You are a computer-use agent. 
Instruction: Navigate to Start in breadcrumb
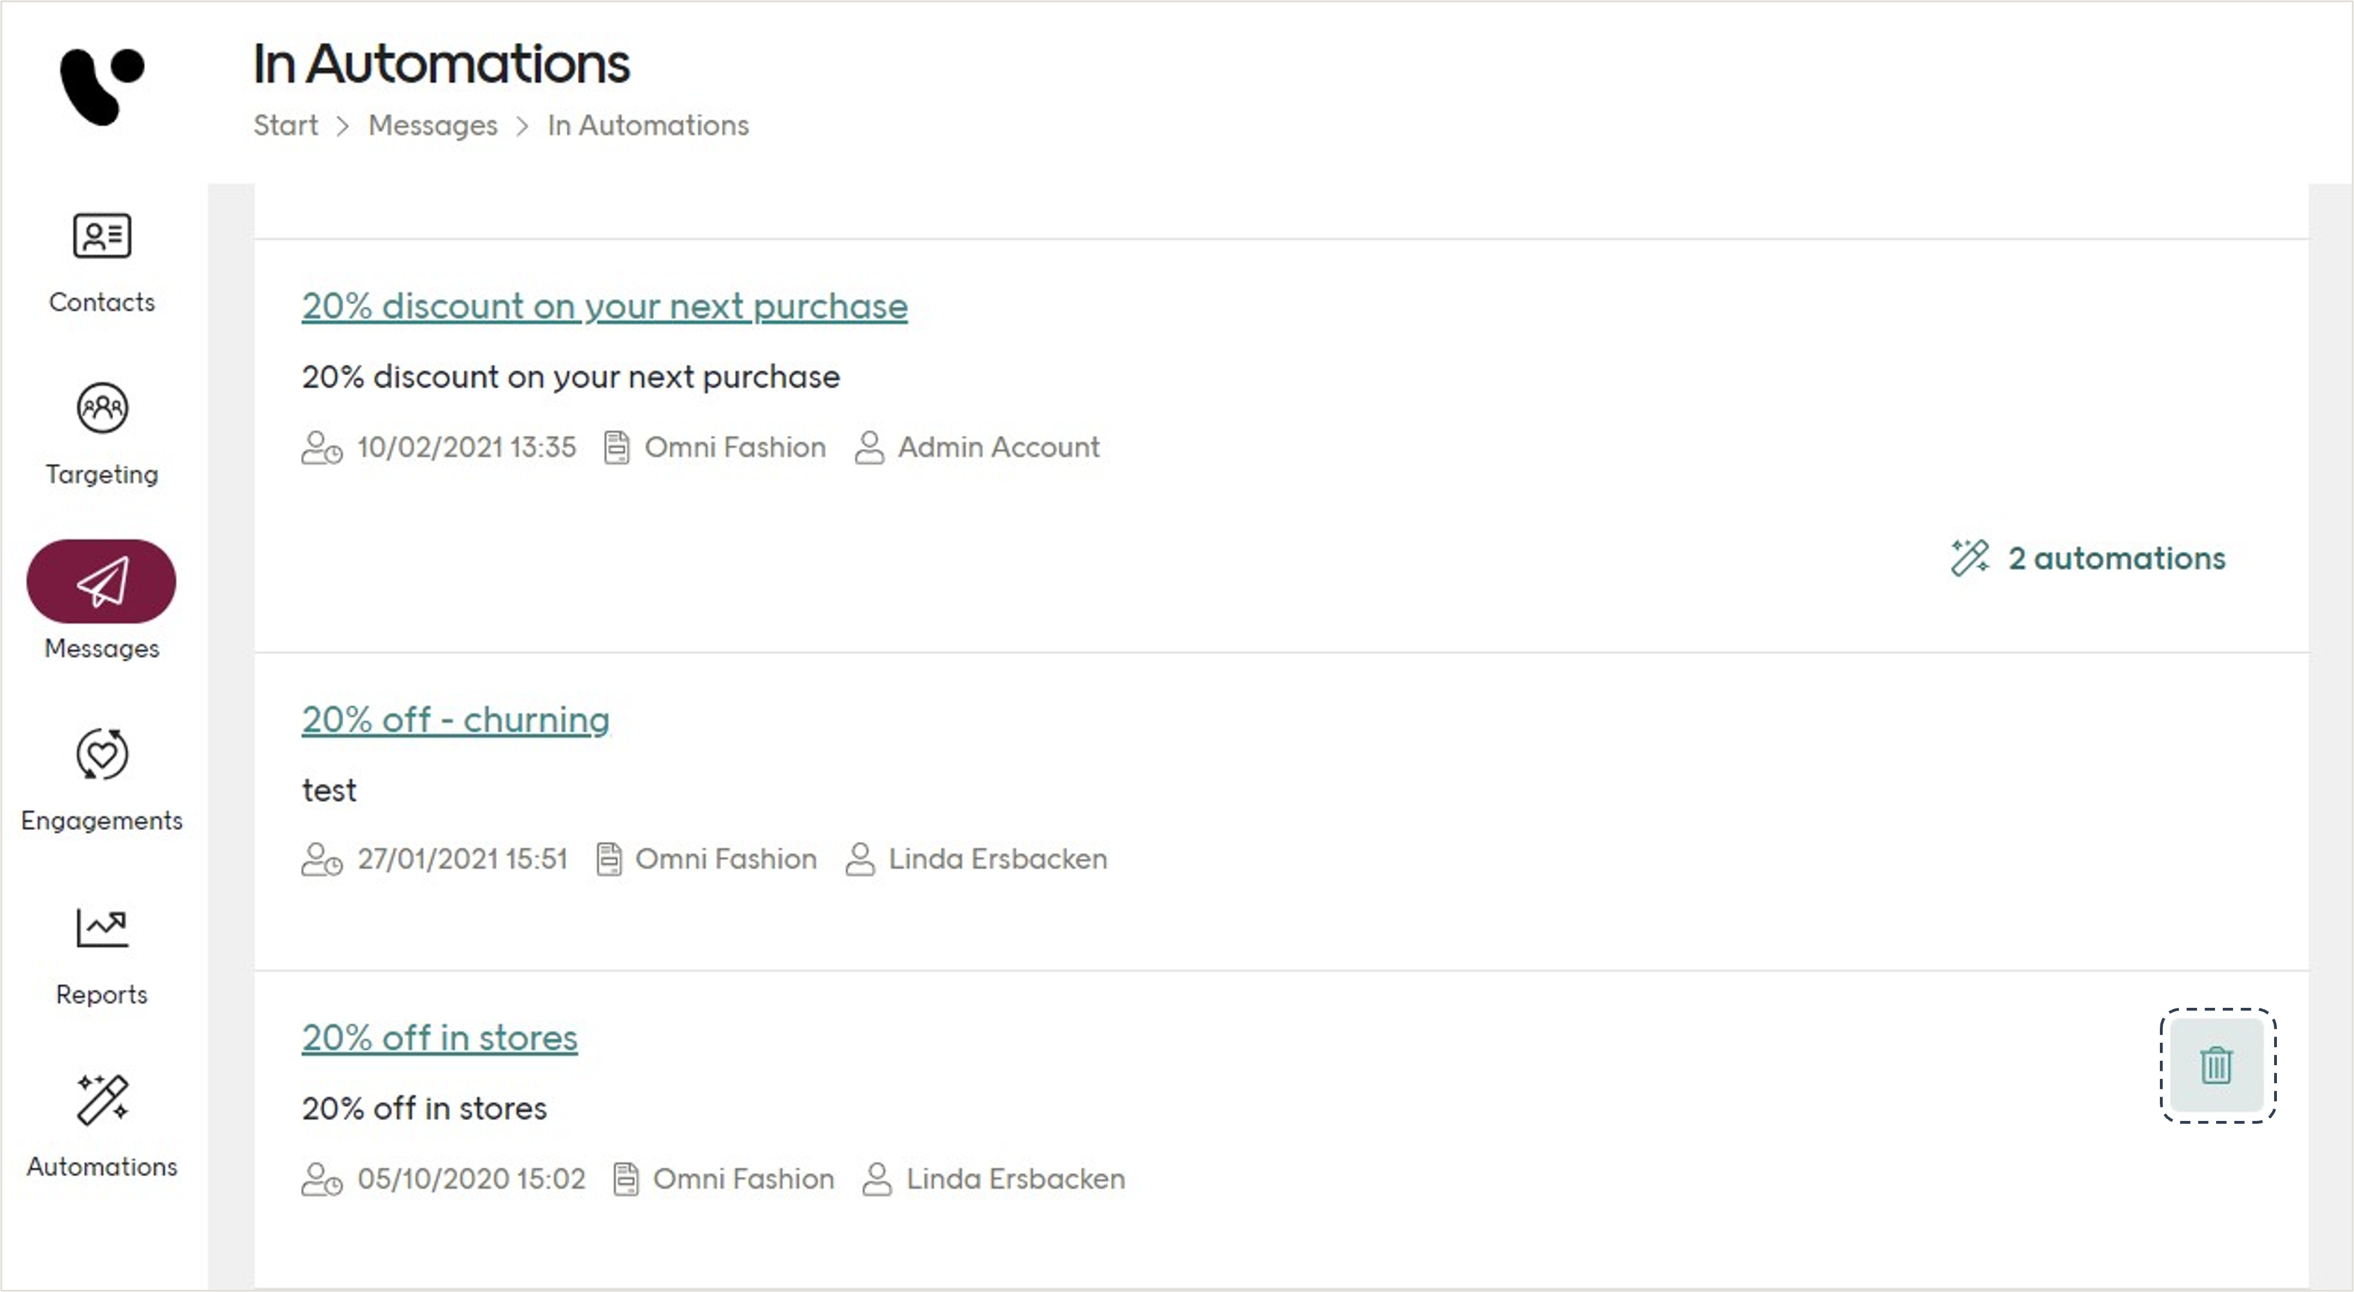click(x=285, y=125)
